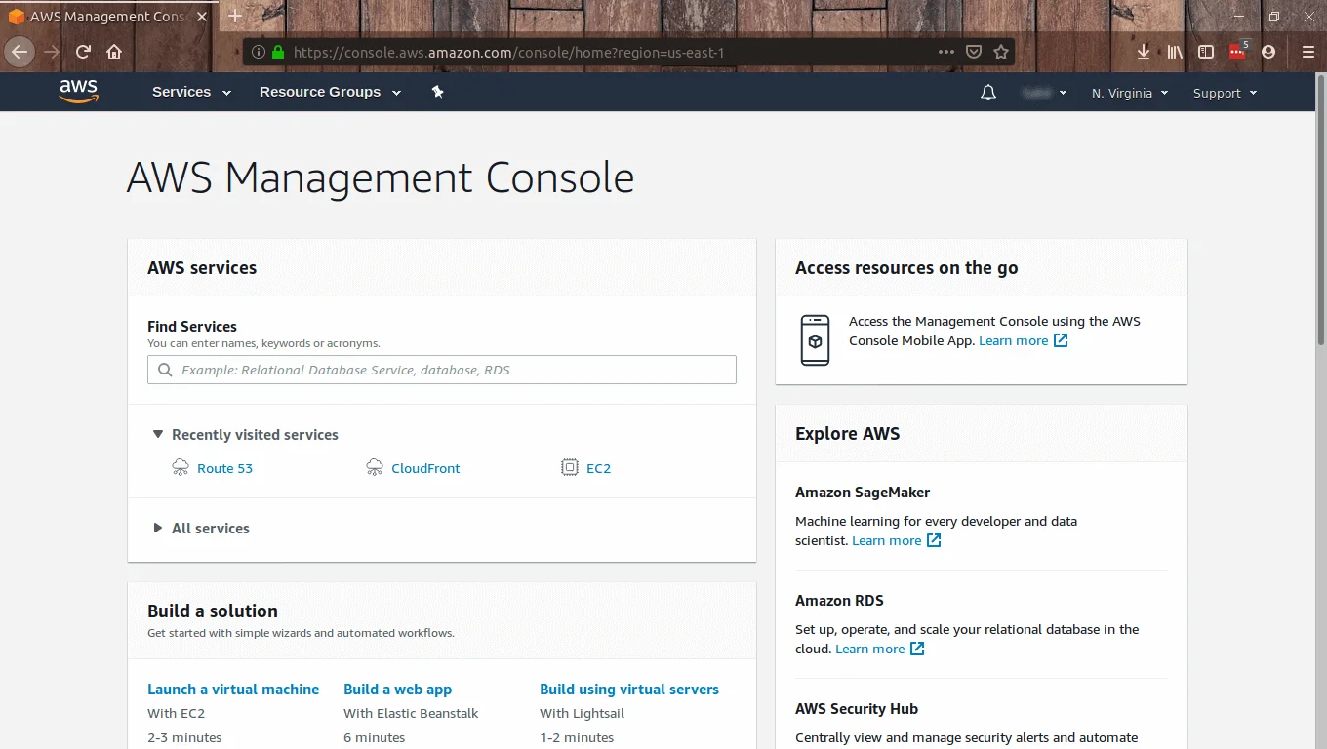
Task: Collapse the Recently visited services section
Action: click(158, 434)
